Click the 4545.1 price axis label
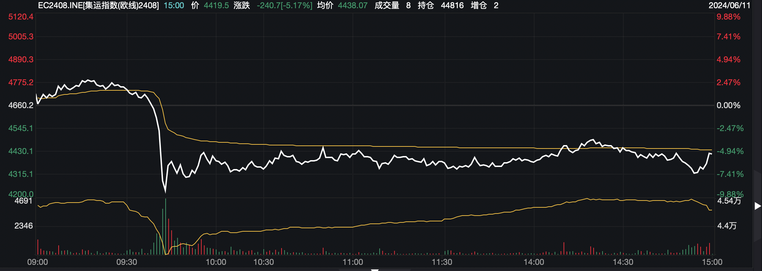Viewport: 762px width, 271px height. click(x=21, y=128)
